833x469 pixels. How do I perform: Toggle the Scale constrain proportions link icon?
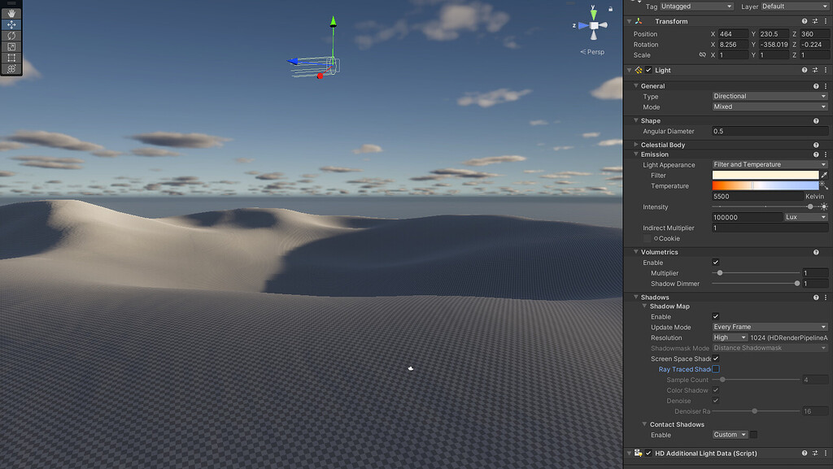tap(703, 54)
